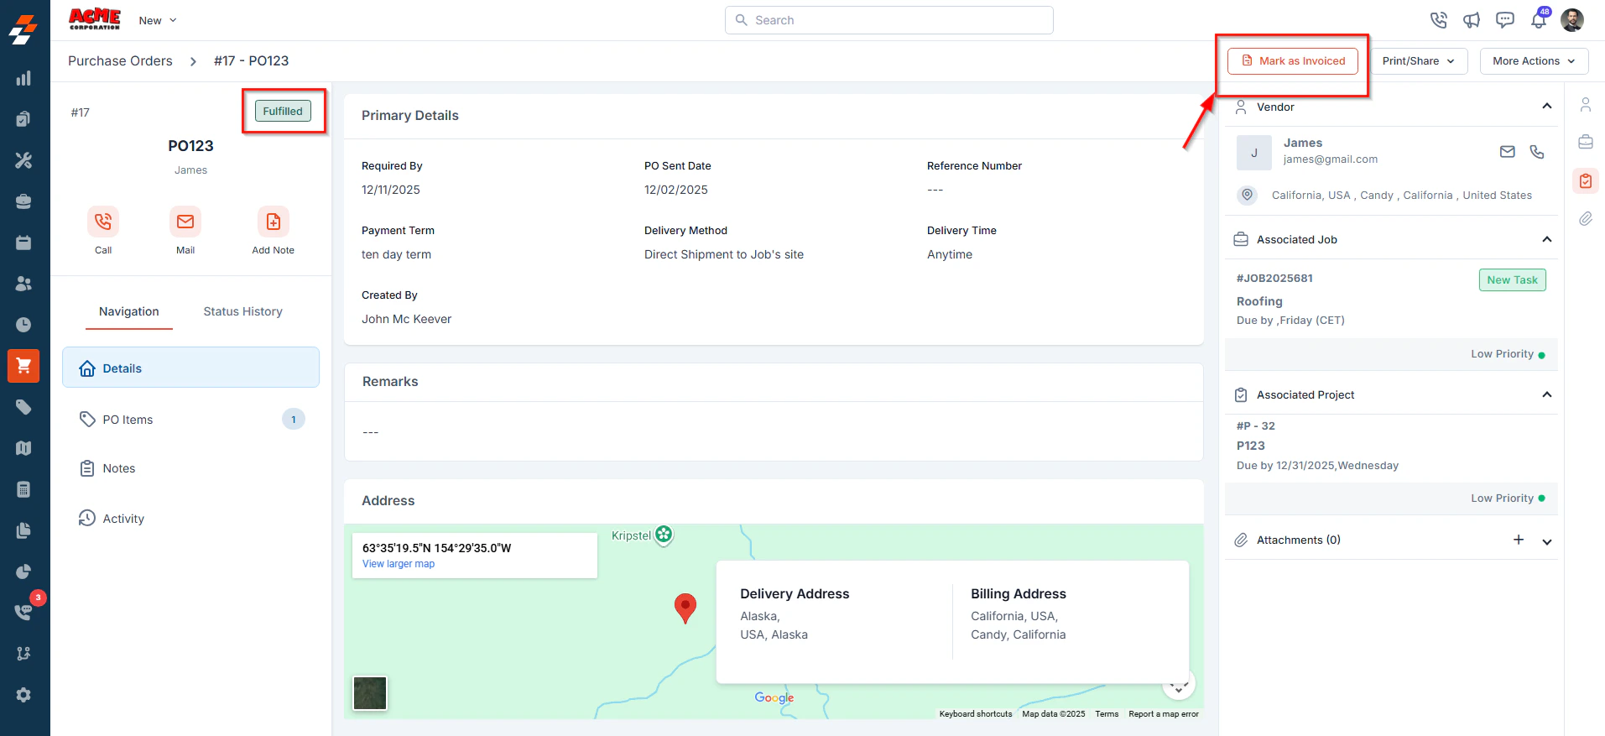Click the Call icon under PO123
Screen dimensions: 1605x736
(x=103, y=222)
